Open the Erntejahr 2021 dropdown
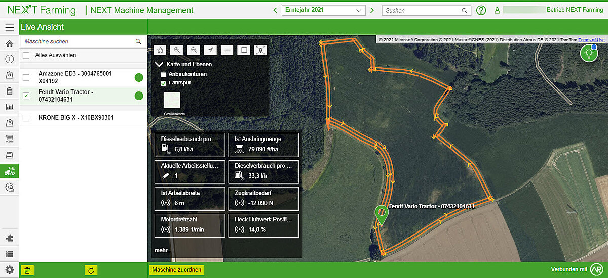The width and height of the screenshot is (608, 278). pos(323,10)
